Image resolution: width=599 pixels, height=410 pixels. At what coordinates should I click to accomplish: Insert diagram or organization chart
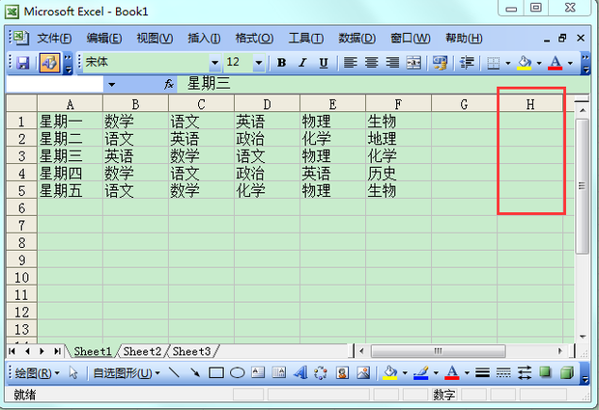[x=321, y=372]
